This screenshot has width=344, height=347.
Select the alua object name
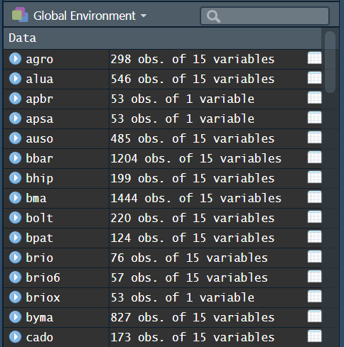click(x=40, y=79)
